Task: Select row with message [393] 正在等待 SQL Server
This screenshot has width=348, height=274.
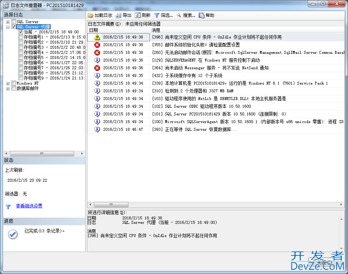Action: (x=216, y=129)
